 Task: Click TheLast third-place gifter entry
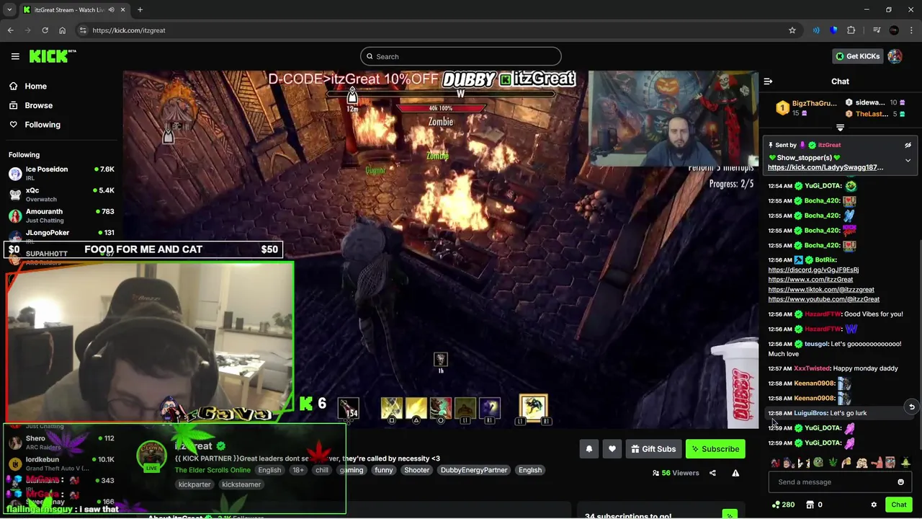[x=875, y=114]
